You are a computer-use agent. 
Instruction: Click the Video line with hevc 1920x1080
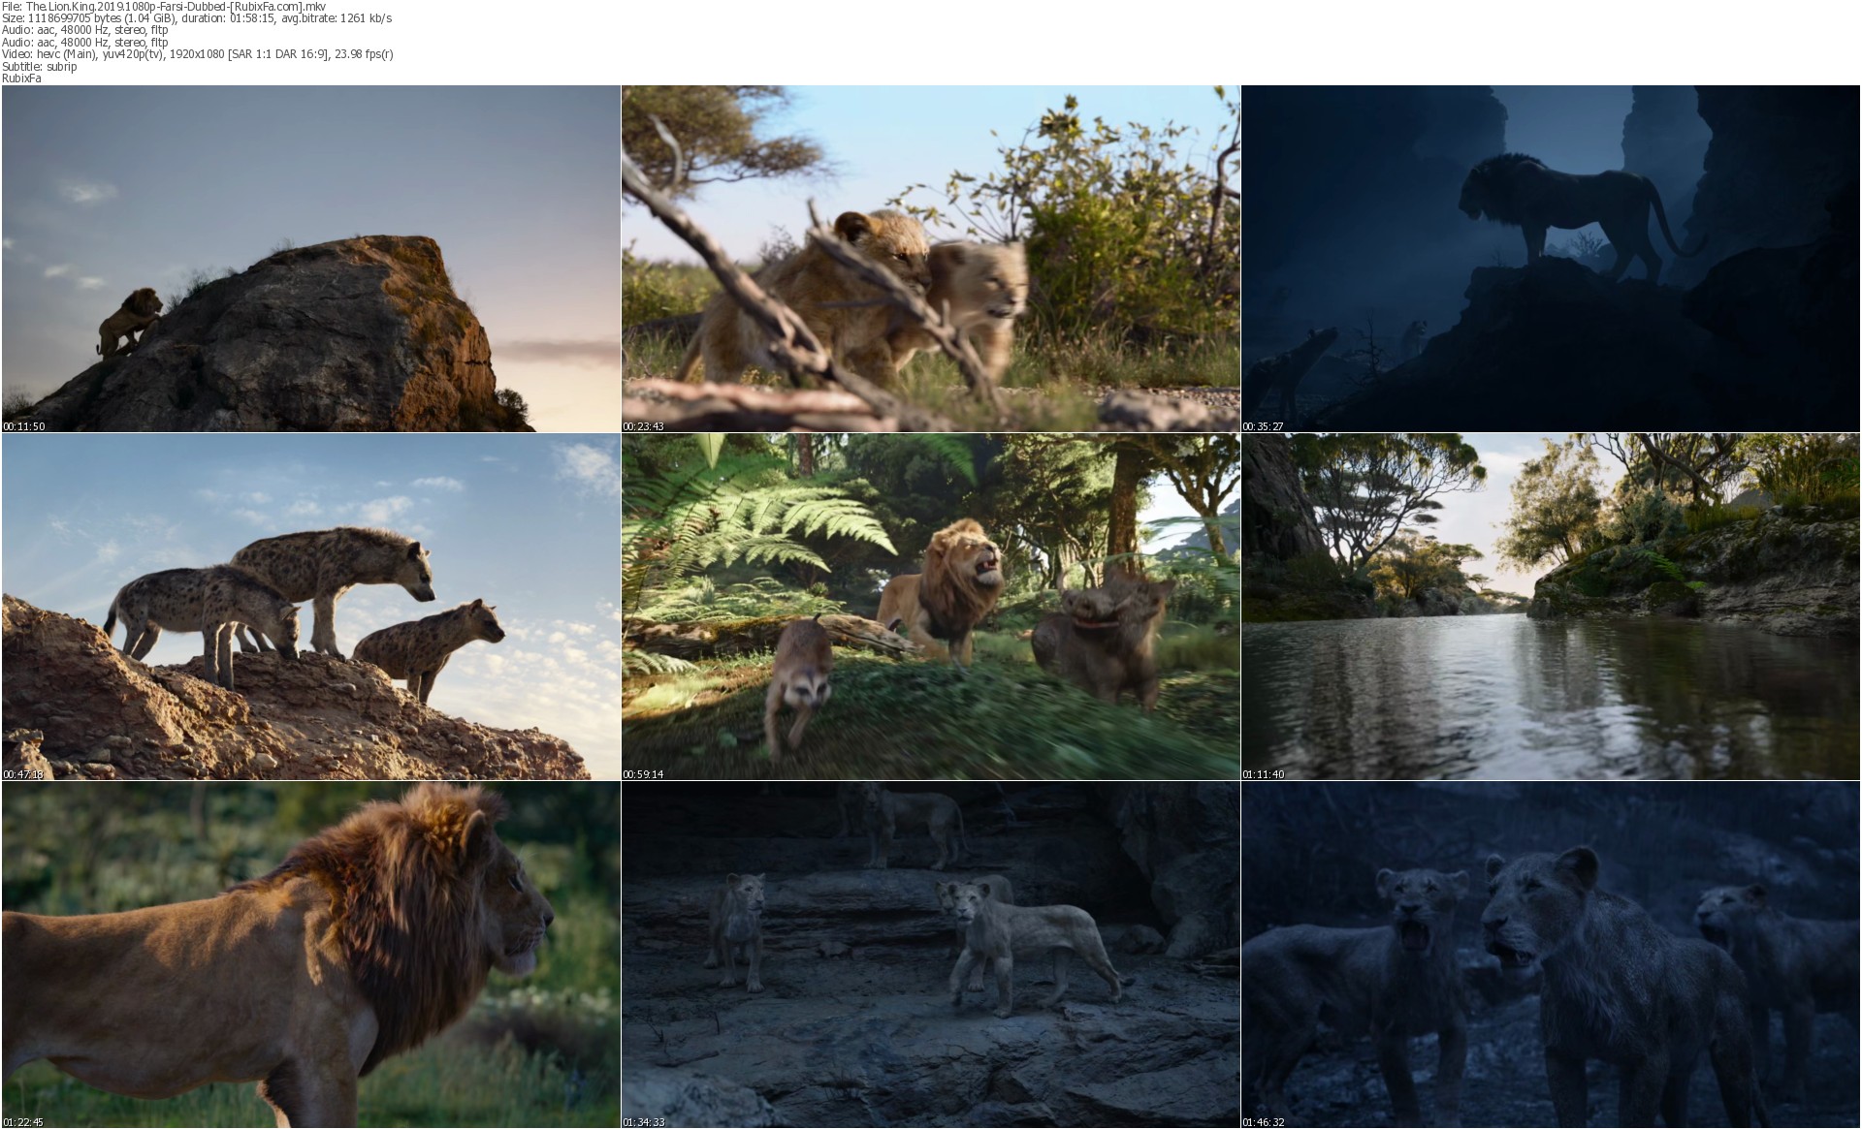point(197,54)
